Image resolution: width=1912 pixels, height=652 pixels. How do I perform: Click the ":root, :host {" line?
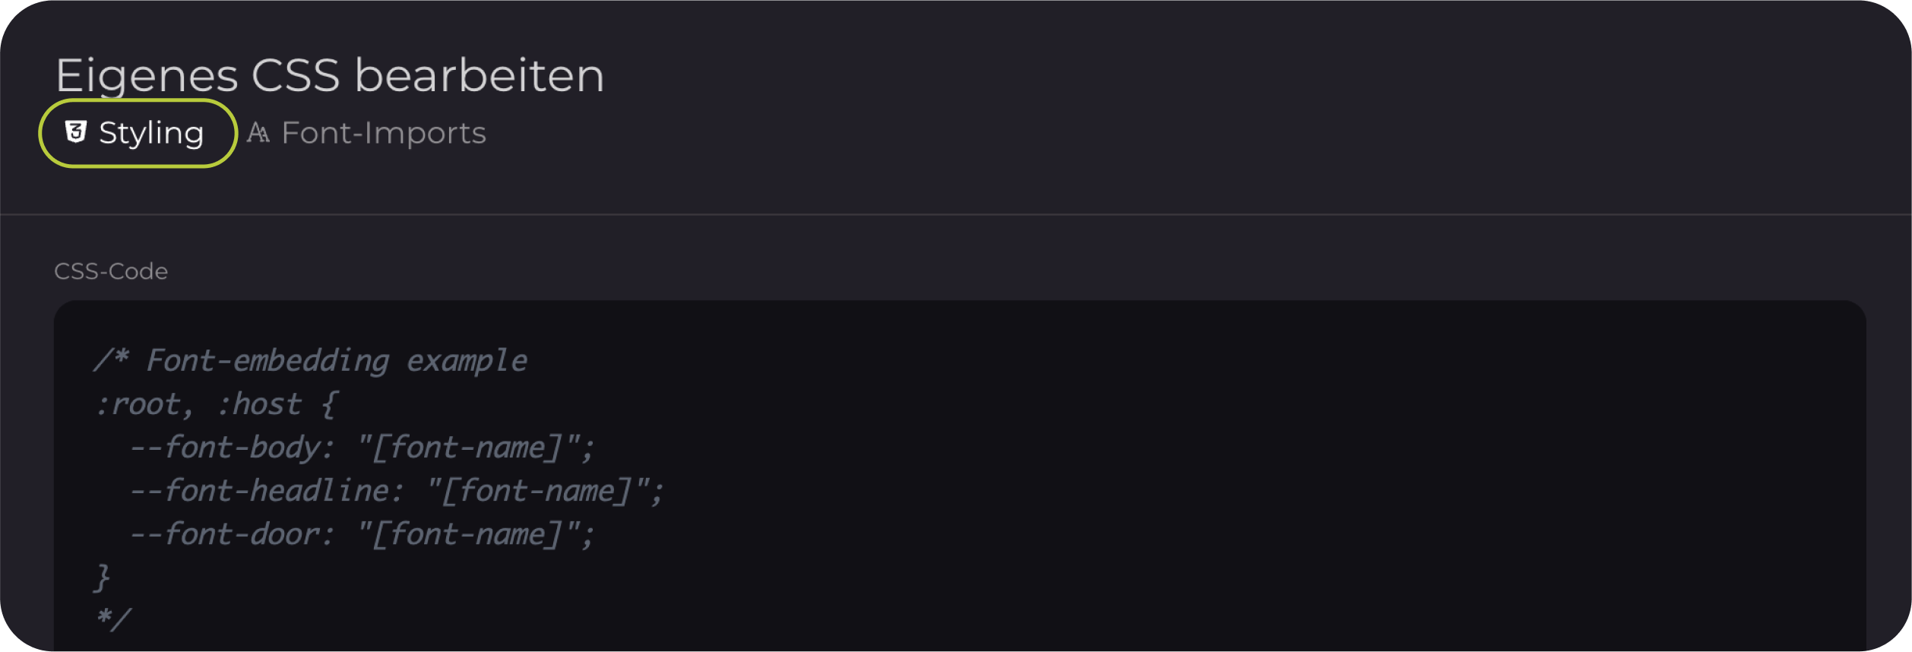[x=215, y=404]
